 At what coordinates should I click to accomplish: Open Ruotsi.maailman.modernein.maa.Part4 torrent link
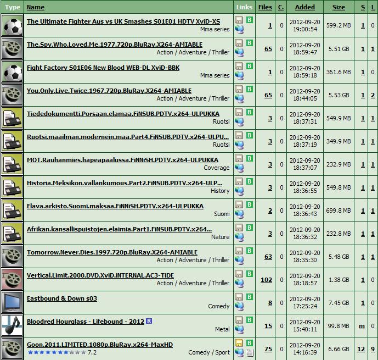[128, 137]
